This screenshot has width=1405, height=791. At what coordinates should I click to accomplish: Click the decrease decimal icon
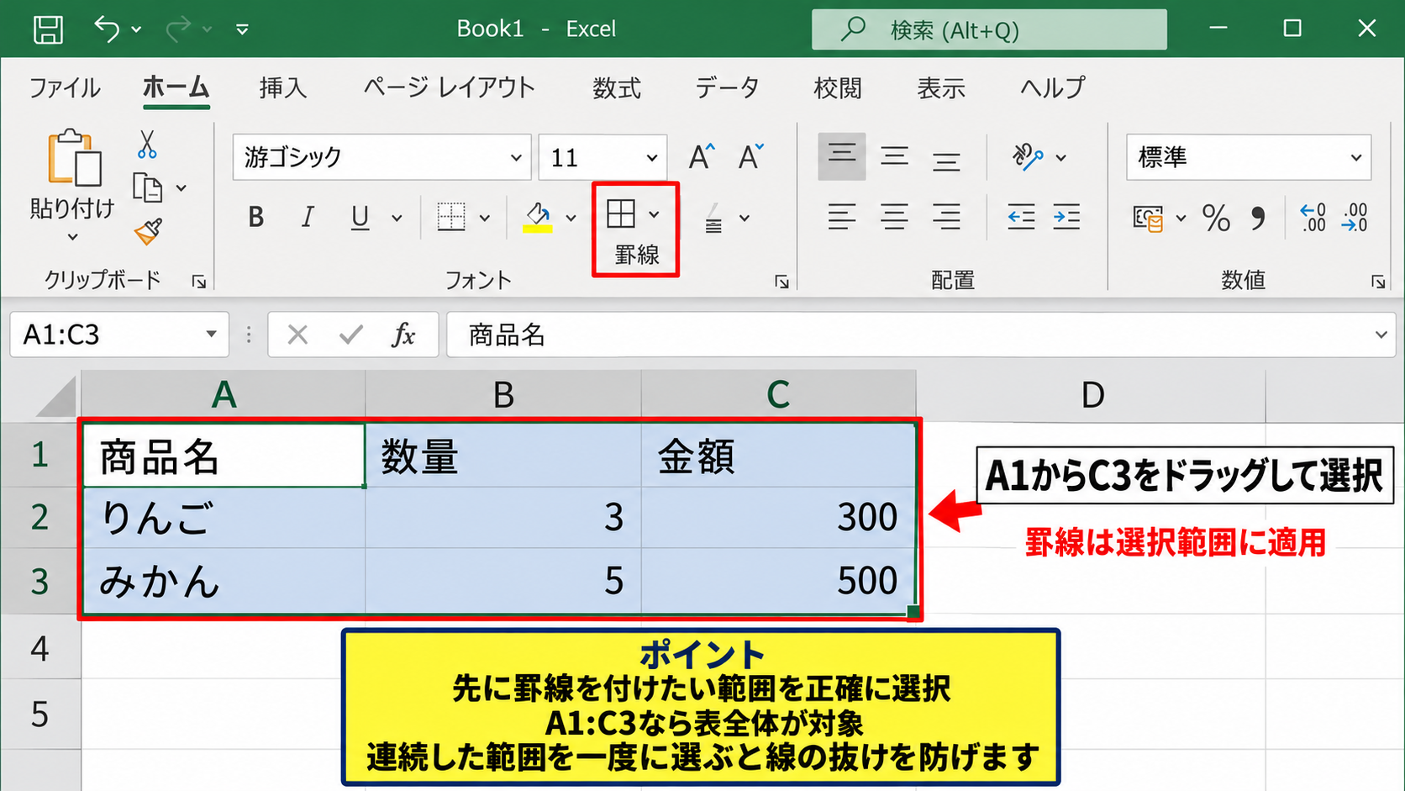pyautogui.click(x=1355, y=218)
